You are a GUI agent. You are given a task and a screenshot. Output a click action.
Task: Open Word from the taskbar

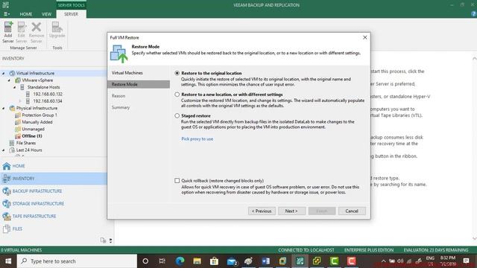[265, 261]
